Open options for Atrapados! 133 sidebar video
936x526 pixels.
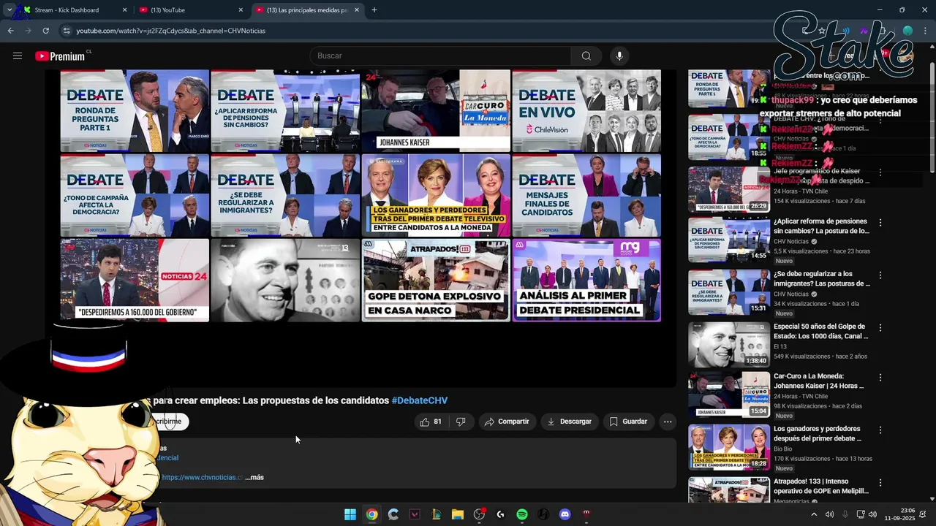(x=880, y=483)
